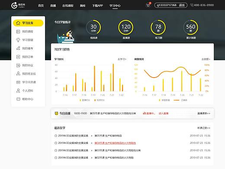
Task: Toggle 做题数量 legend in 做题情况 chart
Action: (x=164, y=100)
